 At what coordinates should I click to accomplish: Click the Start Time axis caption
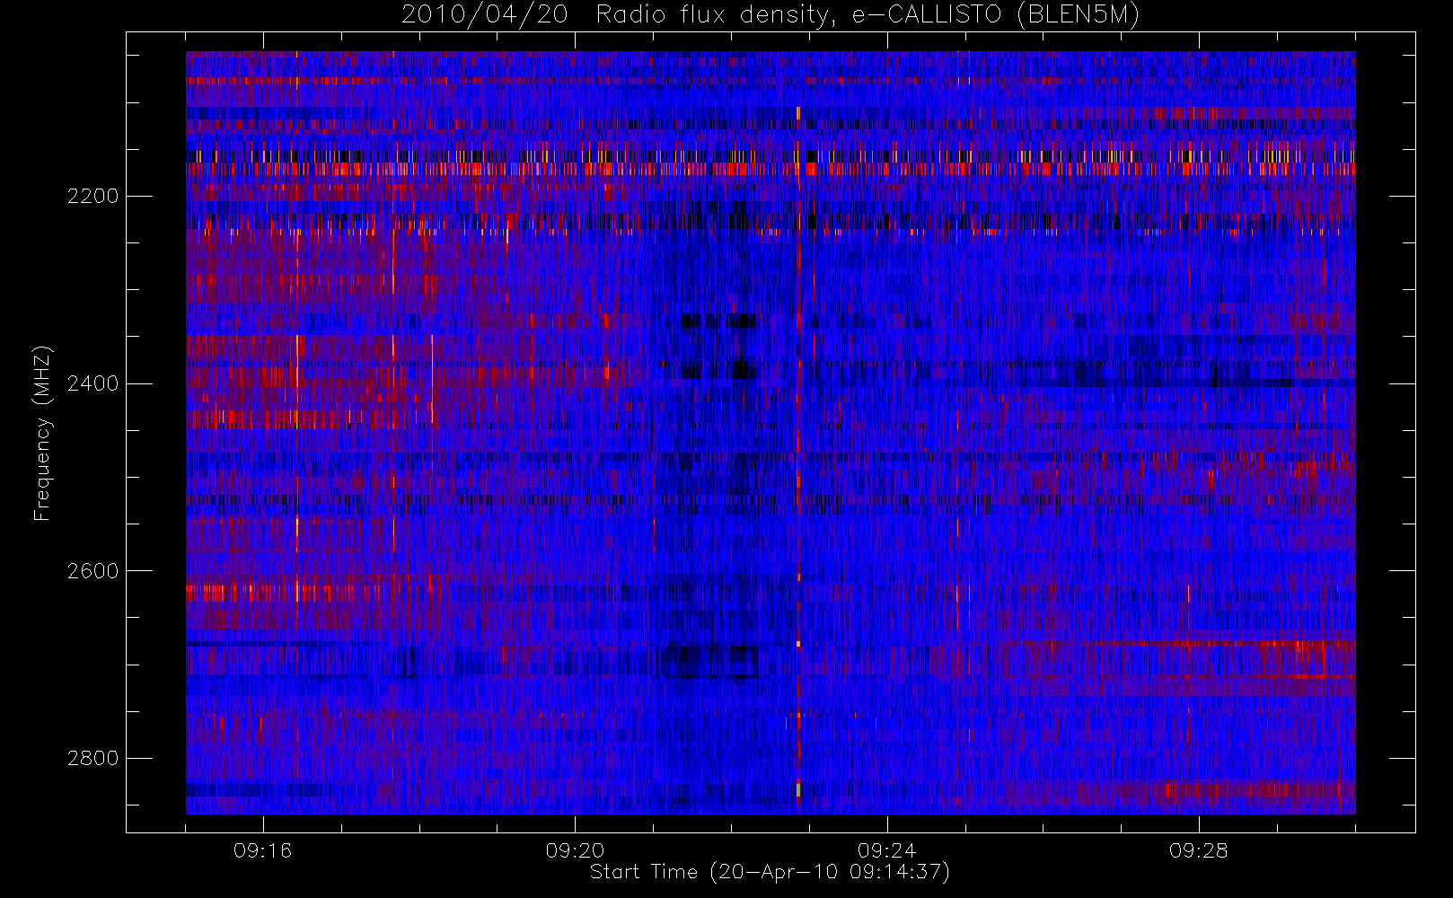[770, 872]
